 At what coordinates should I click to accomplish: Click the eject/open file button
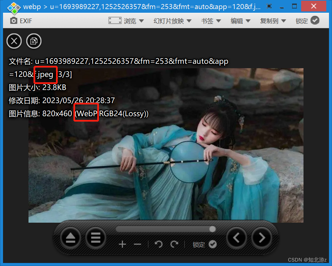click(70, 238)
